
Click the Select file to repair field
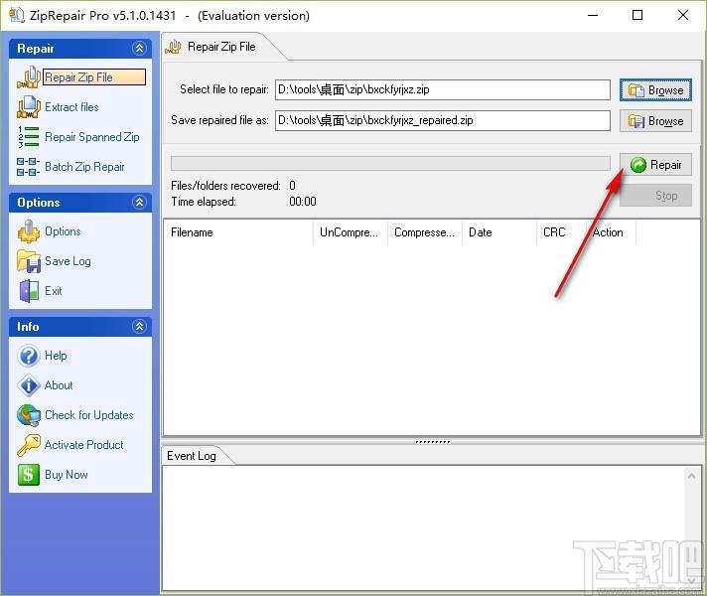pos(442,89)
